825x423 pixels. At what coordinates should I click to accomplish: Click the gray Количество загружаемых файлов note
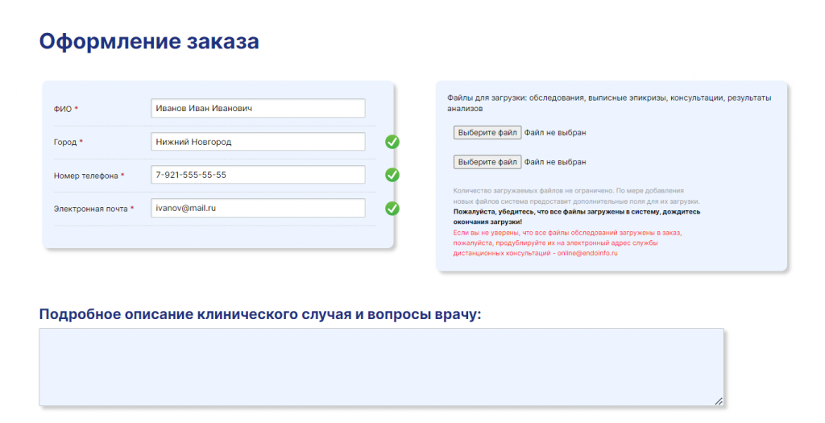(x=576, y=196)
